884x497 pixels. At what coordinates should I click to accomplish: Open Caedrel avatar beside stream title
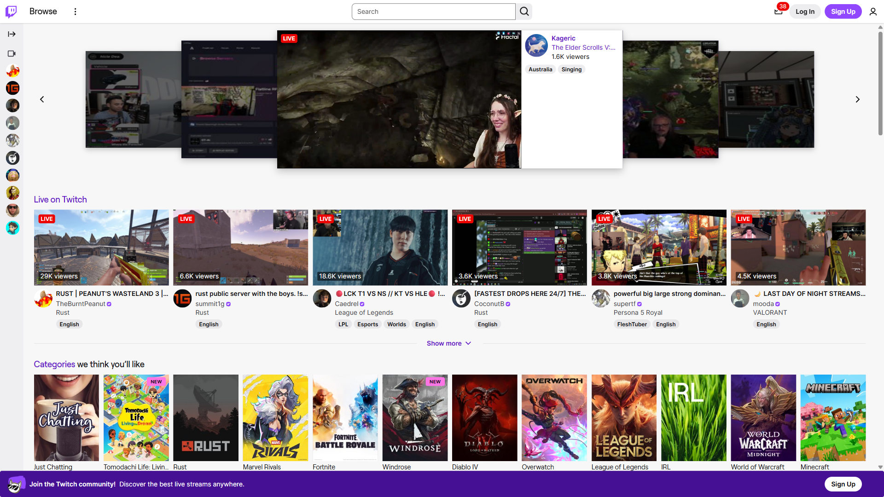[322, 299]
